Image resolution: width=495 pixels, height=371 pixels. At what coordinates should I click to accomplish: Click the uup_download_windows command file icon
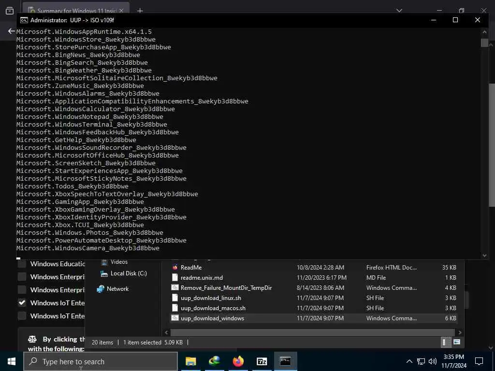(175, 318)
